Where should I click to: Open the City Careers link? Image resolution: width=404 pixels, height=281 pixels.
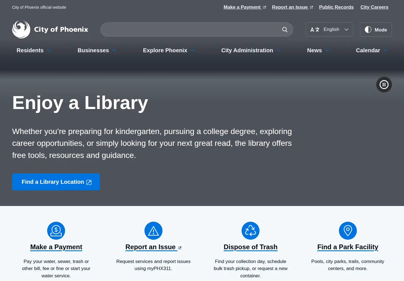pos(375,7)
